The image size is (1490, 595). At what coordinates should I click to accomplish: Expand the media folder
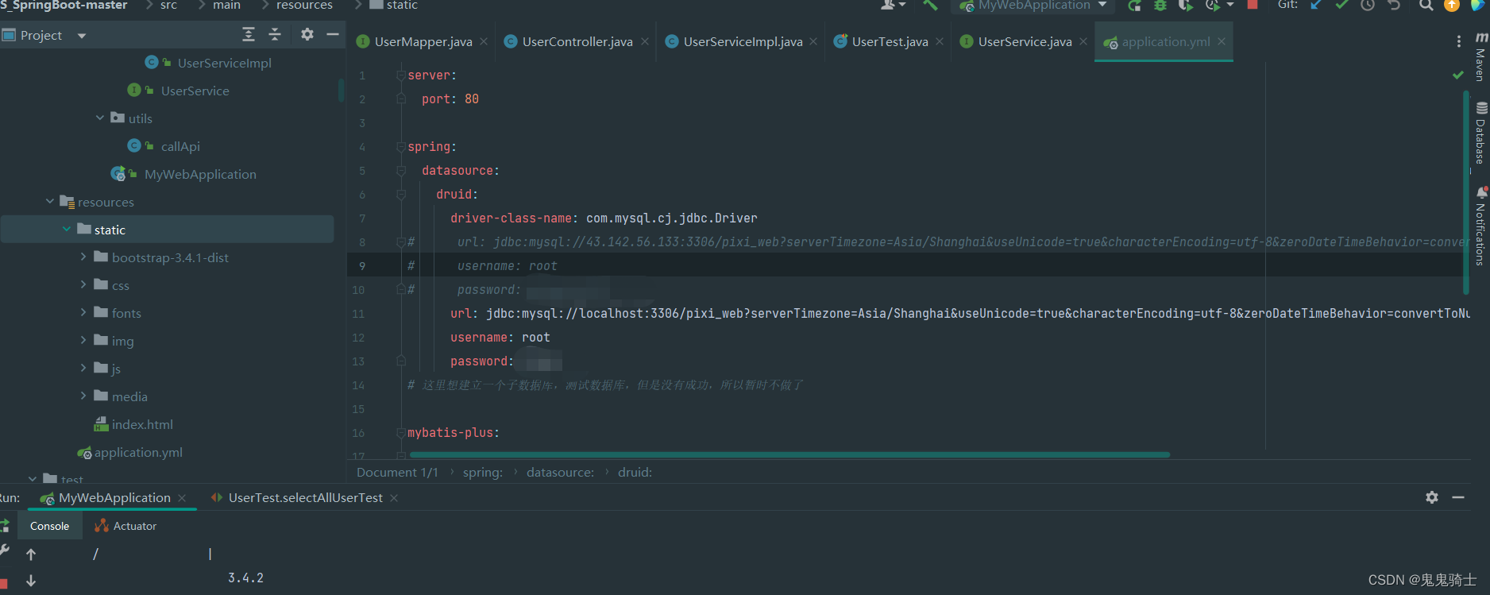[83, 396]
